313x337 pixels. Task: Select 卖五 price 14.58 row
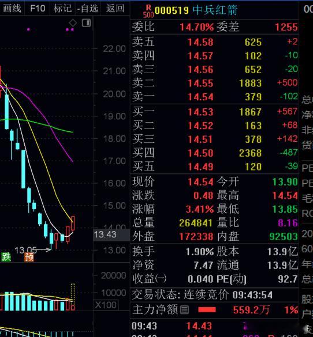pyautogui.click(x=215, y=42)
